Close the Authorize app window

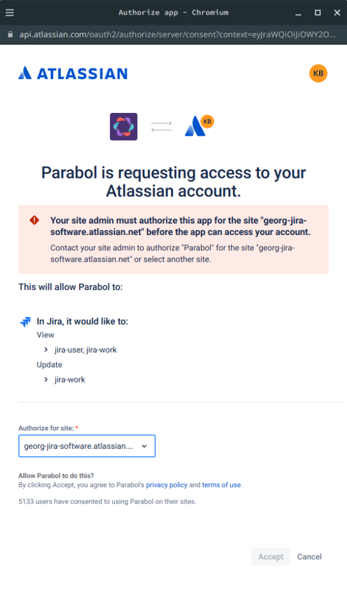coord(337,13)
